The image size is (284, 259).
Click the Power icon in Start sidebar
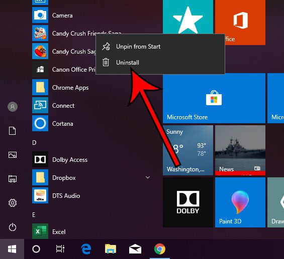tap(13, 227)
